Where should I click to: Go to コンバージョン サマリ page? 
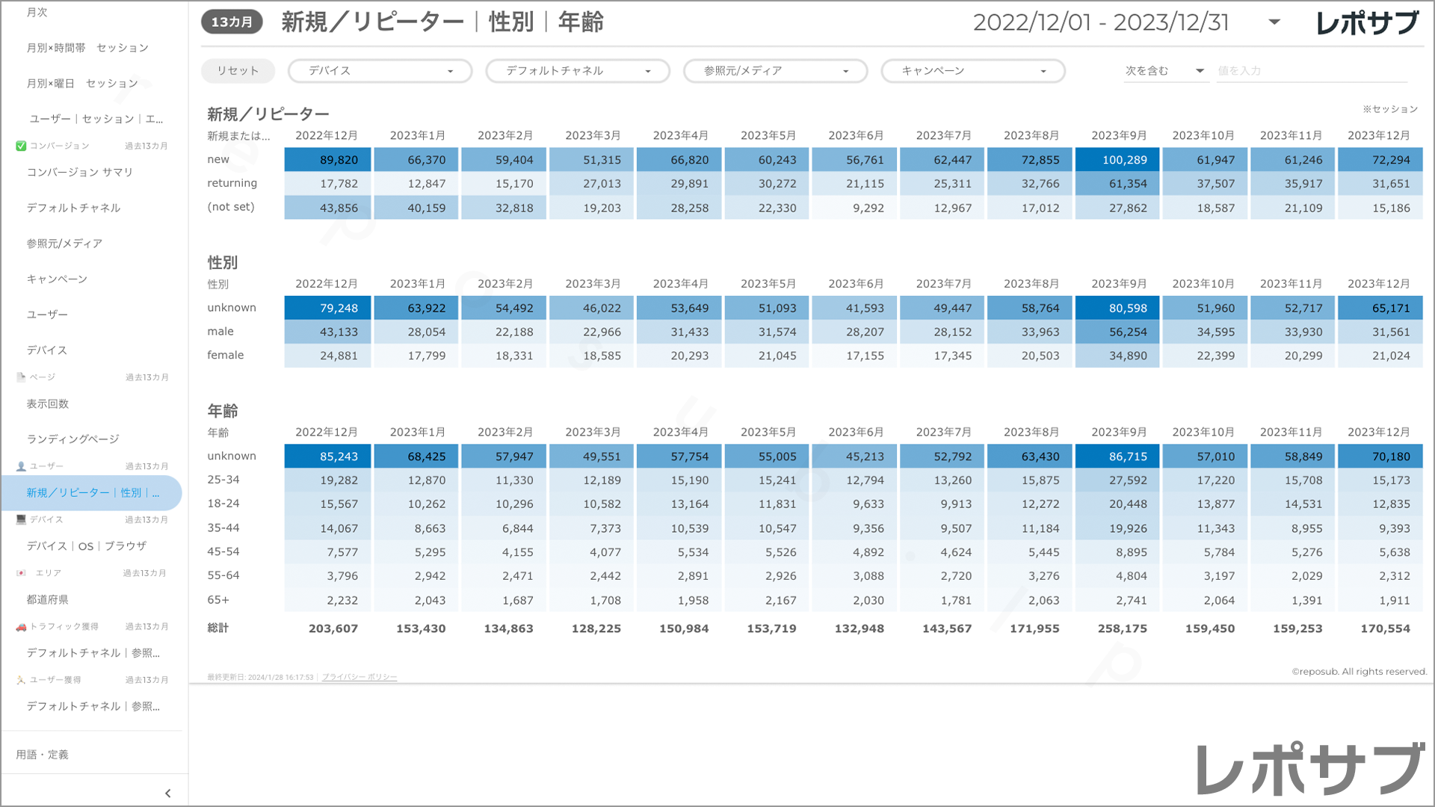pos(80,172)
